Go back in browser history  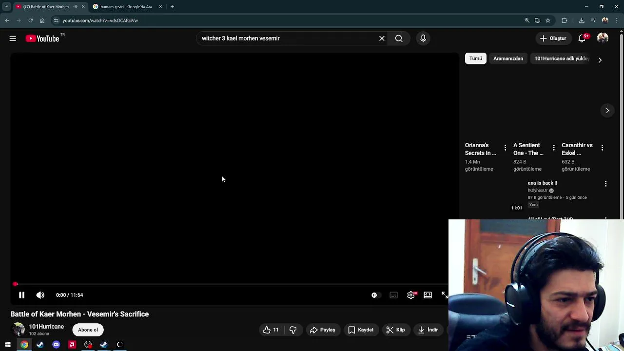click(x=7, y=20)
